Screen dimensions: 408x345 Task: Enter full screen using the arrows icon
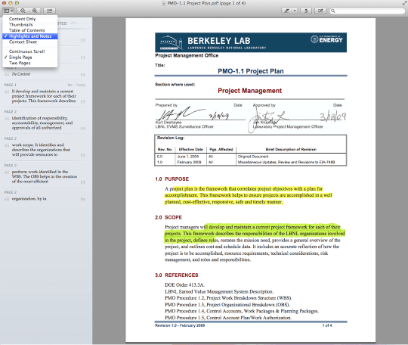405,3
